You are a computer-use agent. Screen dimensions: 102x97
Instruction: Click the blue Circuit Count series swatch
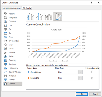[x=28, y=72]
